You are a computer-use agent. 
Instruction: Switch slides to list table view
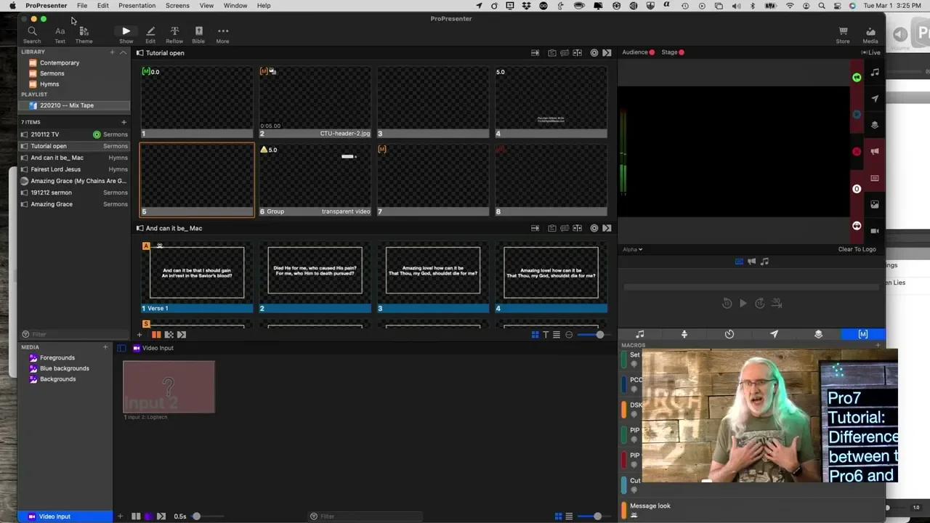(557, 335)
